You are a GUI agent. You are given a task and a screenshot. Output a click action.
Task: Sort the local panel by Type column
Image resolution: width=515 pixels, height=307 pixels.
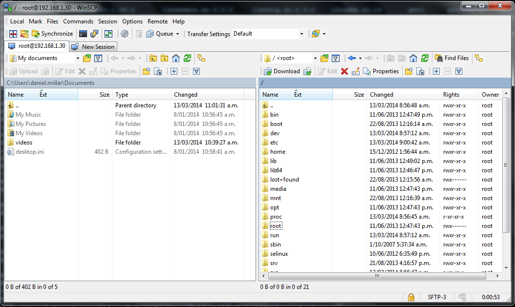(142, 95)
